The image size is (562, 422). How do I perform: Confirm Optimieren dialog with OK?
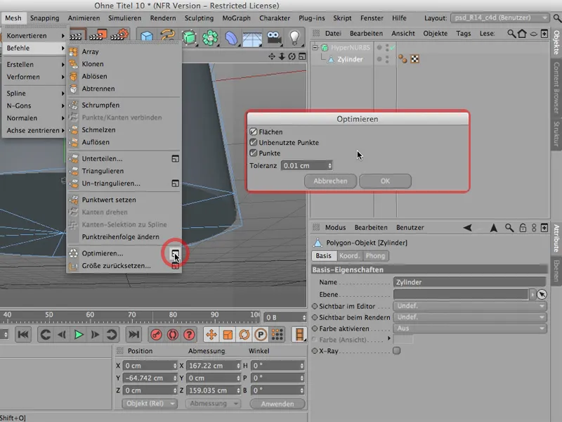[385, 181]
